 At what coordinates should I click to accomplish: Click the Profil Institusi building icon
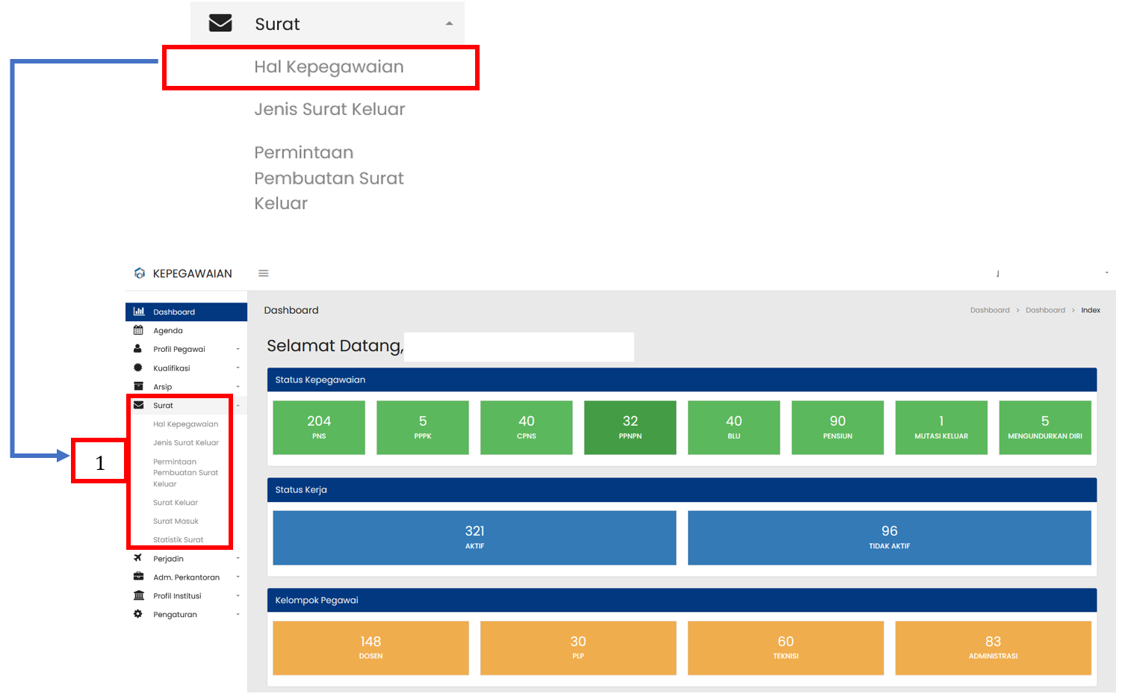coord(138,595)
